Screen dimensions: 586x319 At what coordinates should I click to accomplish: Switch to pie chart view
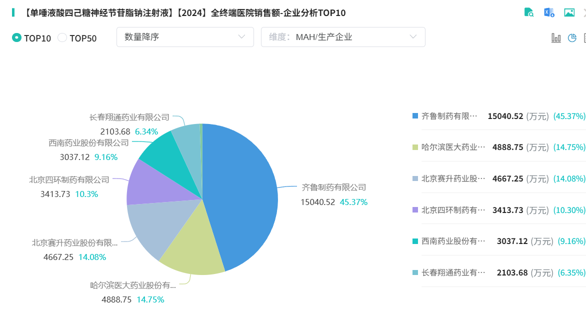coord(572,37)
